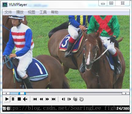Step back one frame

(x=63, y=99)
